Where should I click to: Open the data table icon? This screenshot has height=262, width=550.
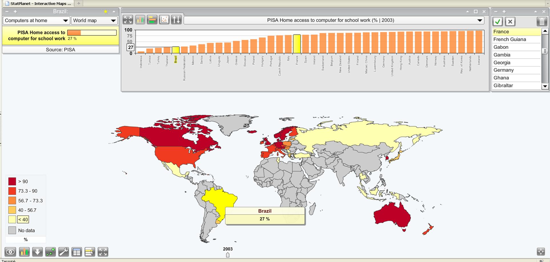coord(76,252)
